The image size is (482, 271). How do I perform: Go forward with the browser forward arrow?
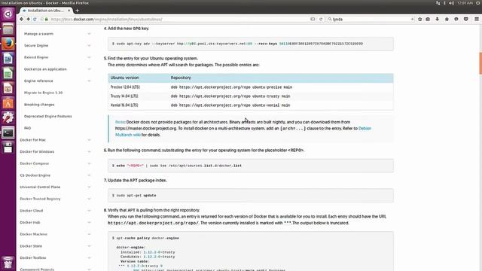pyautogui.click(x=28, y=19)
